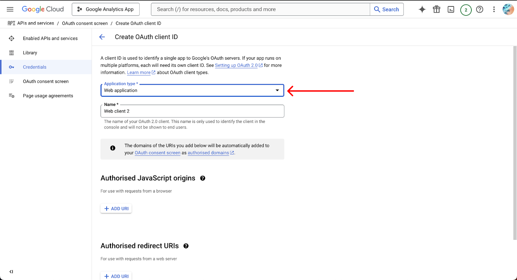This screenshot has height=280, width=517.
Task: Open the Google Analytics App project picker
Action: pos(106,9)
